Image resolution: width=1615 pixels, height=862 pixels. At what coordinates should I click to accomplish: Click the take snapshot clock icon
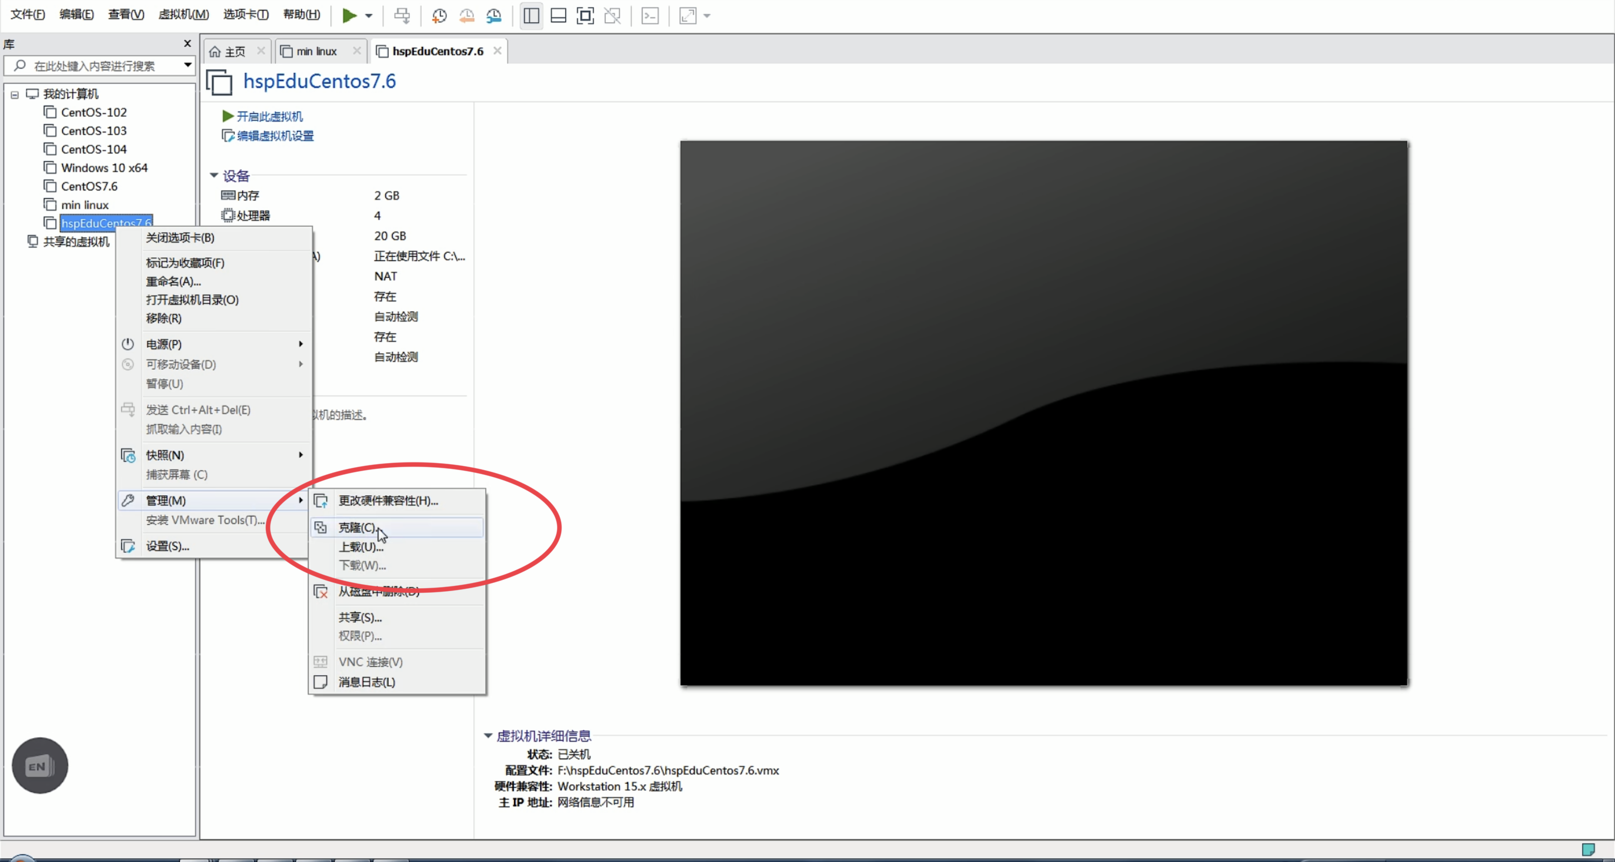point(439,16)
